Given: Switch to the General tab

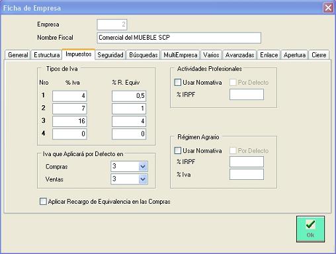Looking at the screenshot, I should click(18, 55).
